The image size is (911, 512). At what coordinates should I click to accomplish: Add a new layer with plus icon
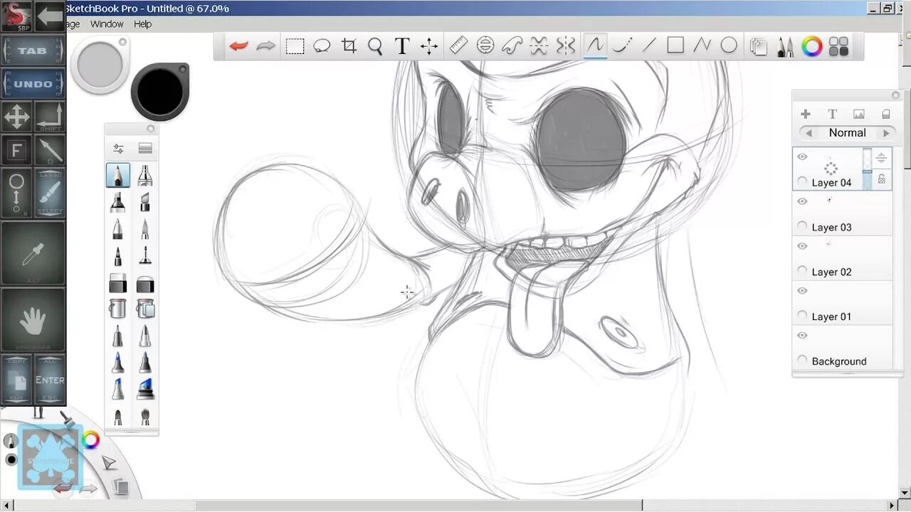(x=806, y=114)
